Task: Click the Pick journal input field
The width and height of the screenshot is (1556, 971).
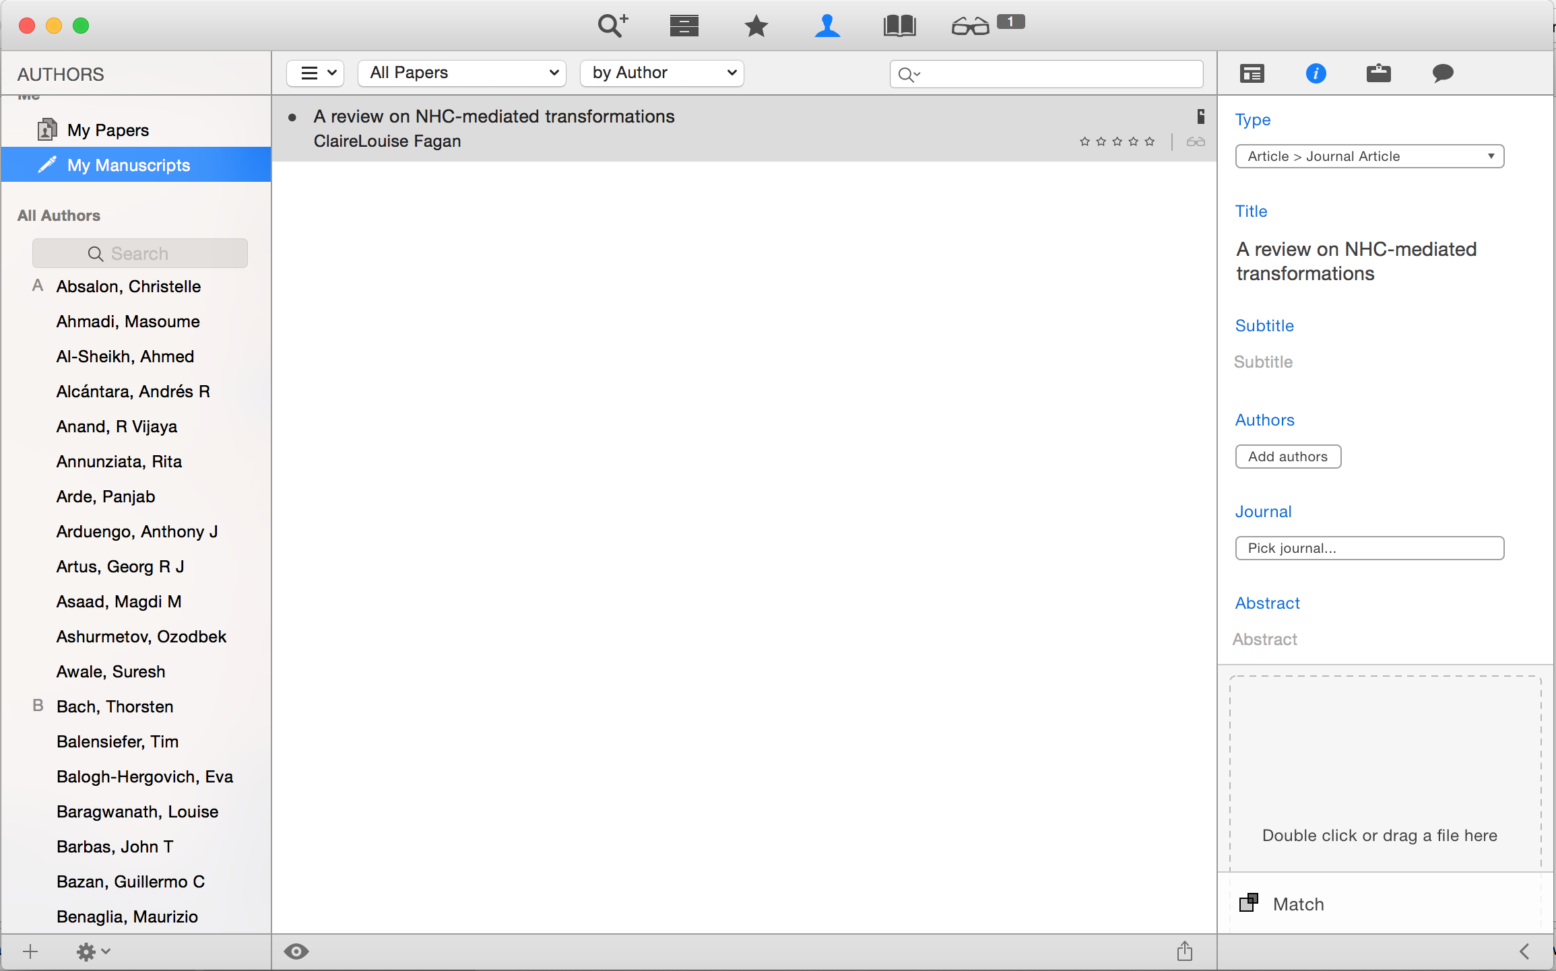Action: [1368, 547]
